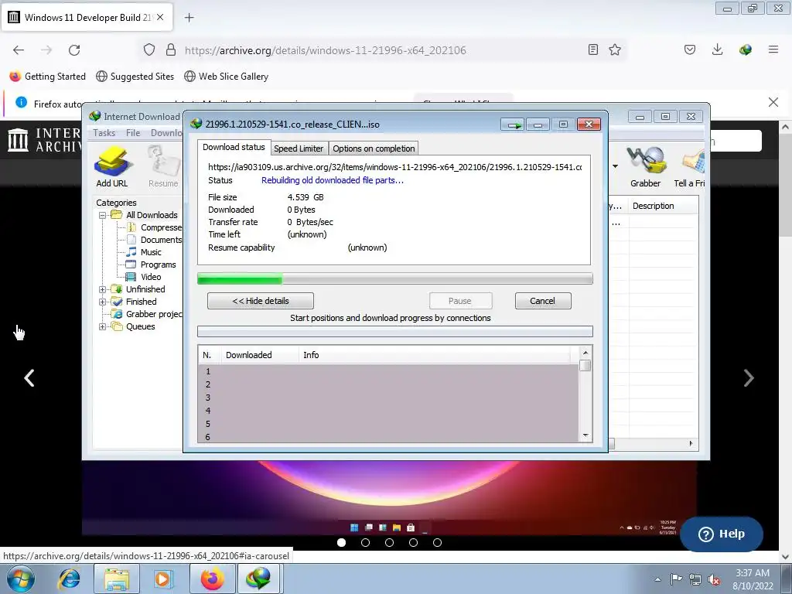The image size is (792, 594).
Task: Go back to previous page
Action: 19,49
